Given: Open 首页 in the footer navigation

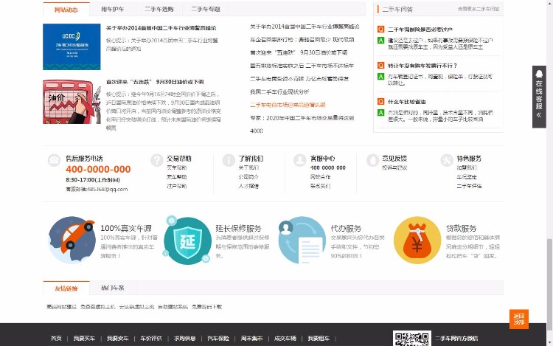Looking at the screenshot, I should tap(56, 338).
